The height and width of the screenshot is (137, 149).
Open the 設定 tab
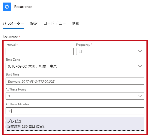pyautogui.click(x=34, y=23)
